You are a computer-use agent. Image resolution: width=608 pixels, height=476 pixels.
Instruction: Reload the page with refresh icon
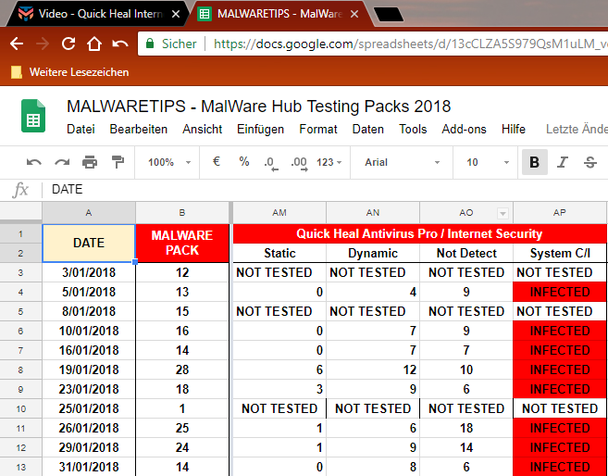pyautogui.click(x=68, y=44)
